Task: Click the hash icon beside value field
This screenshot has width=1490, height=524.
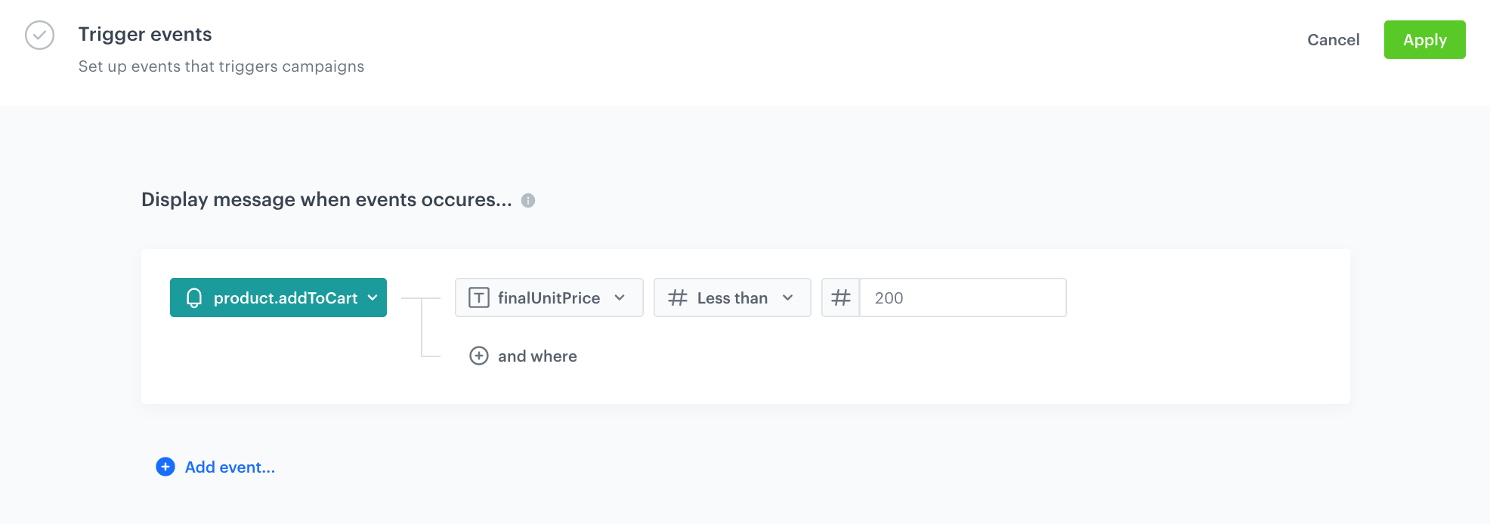Action: coord(841,298)
